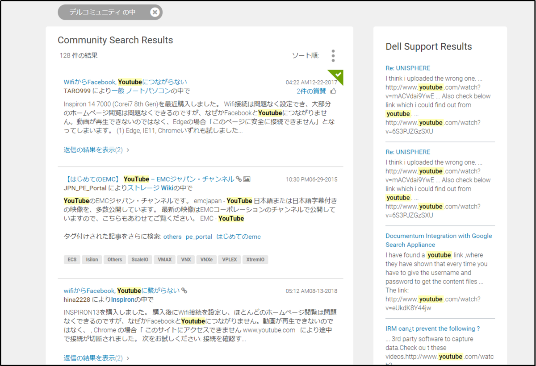Open author TARO999 profile
The image size is (536, 366).
tap(77, 91)
